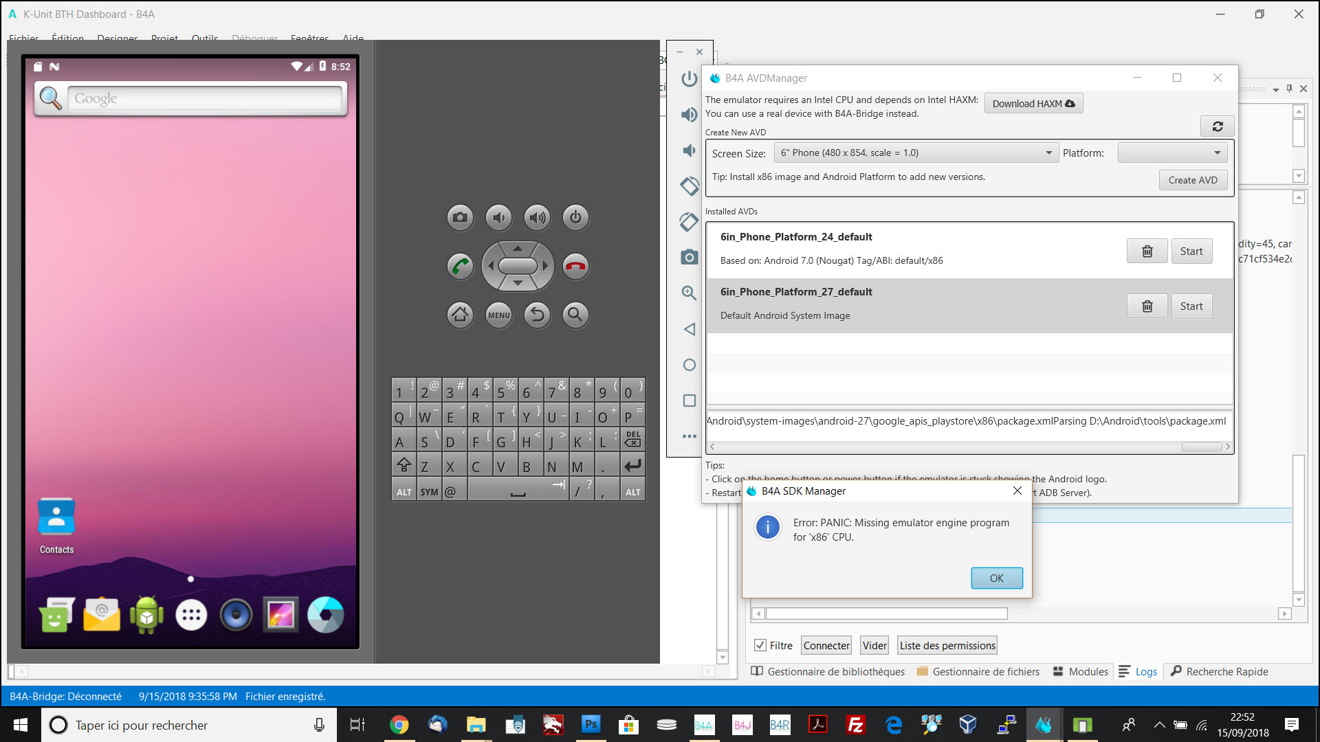Click the back triangle icon in emulator sidebar
The width and height of the screenshot is (1320, 742).
[x=689, y=329]
